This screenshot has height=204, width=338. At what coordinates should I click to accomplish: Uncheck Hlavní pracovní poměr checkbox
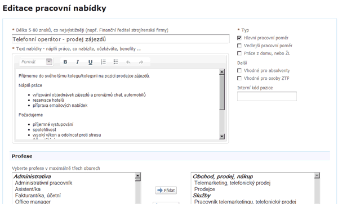(239, 38)
